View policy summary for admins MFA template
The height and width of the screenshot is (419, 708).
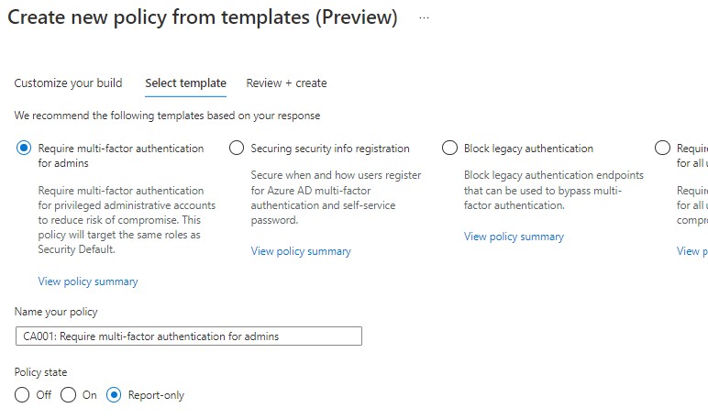pos(88,281)
